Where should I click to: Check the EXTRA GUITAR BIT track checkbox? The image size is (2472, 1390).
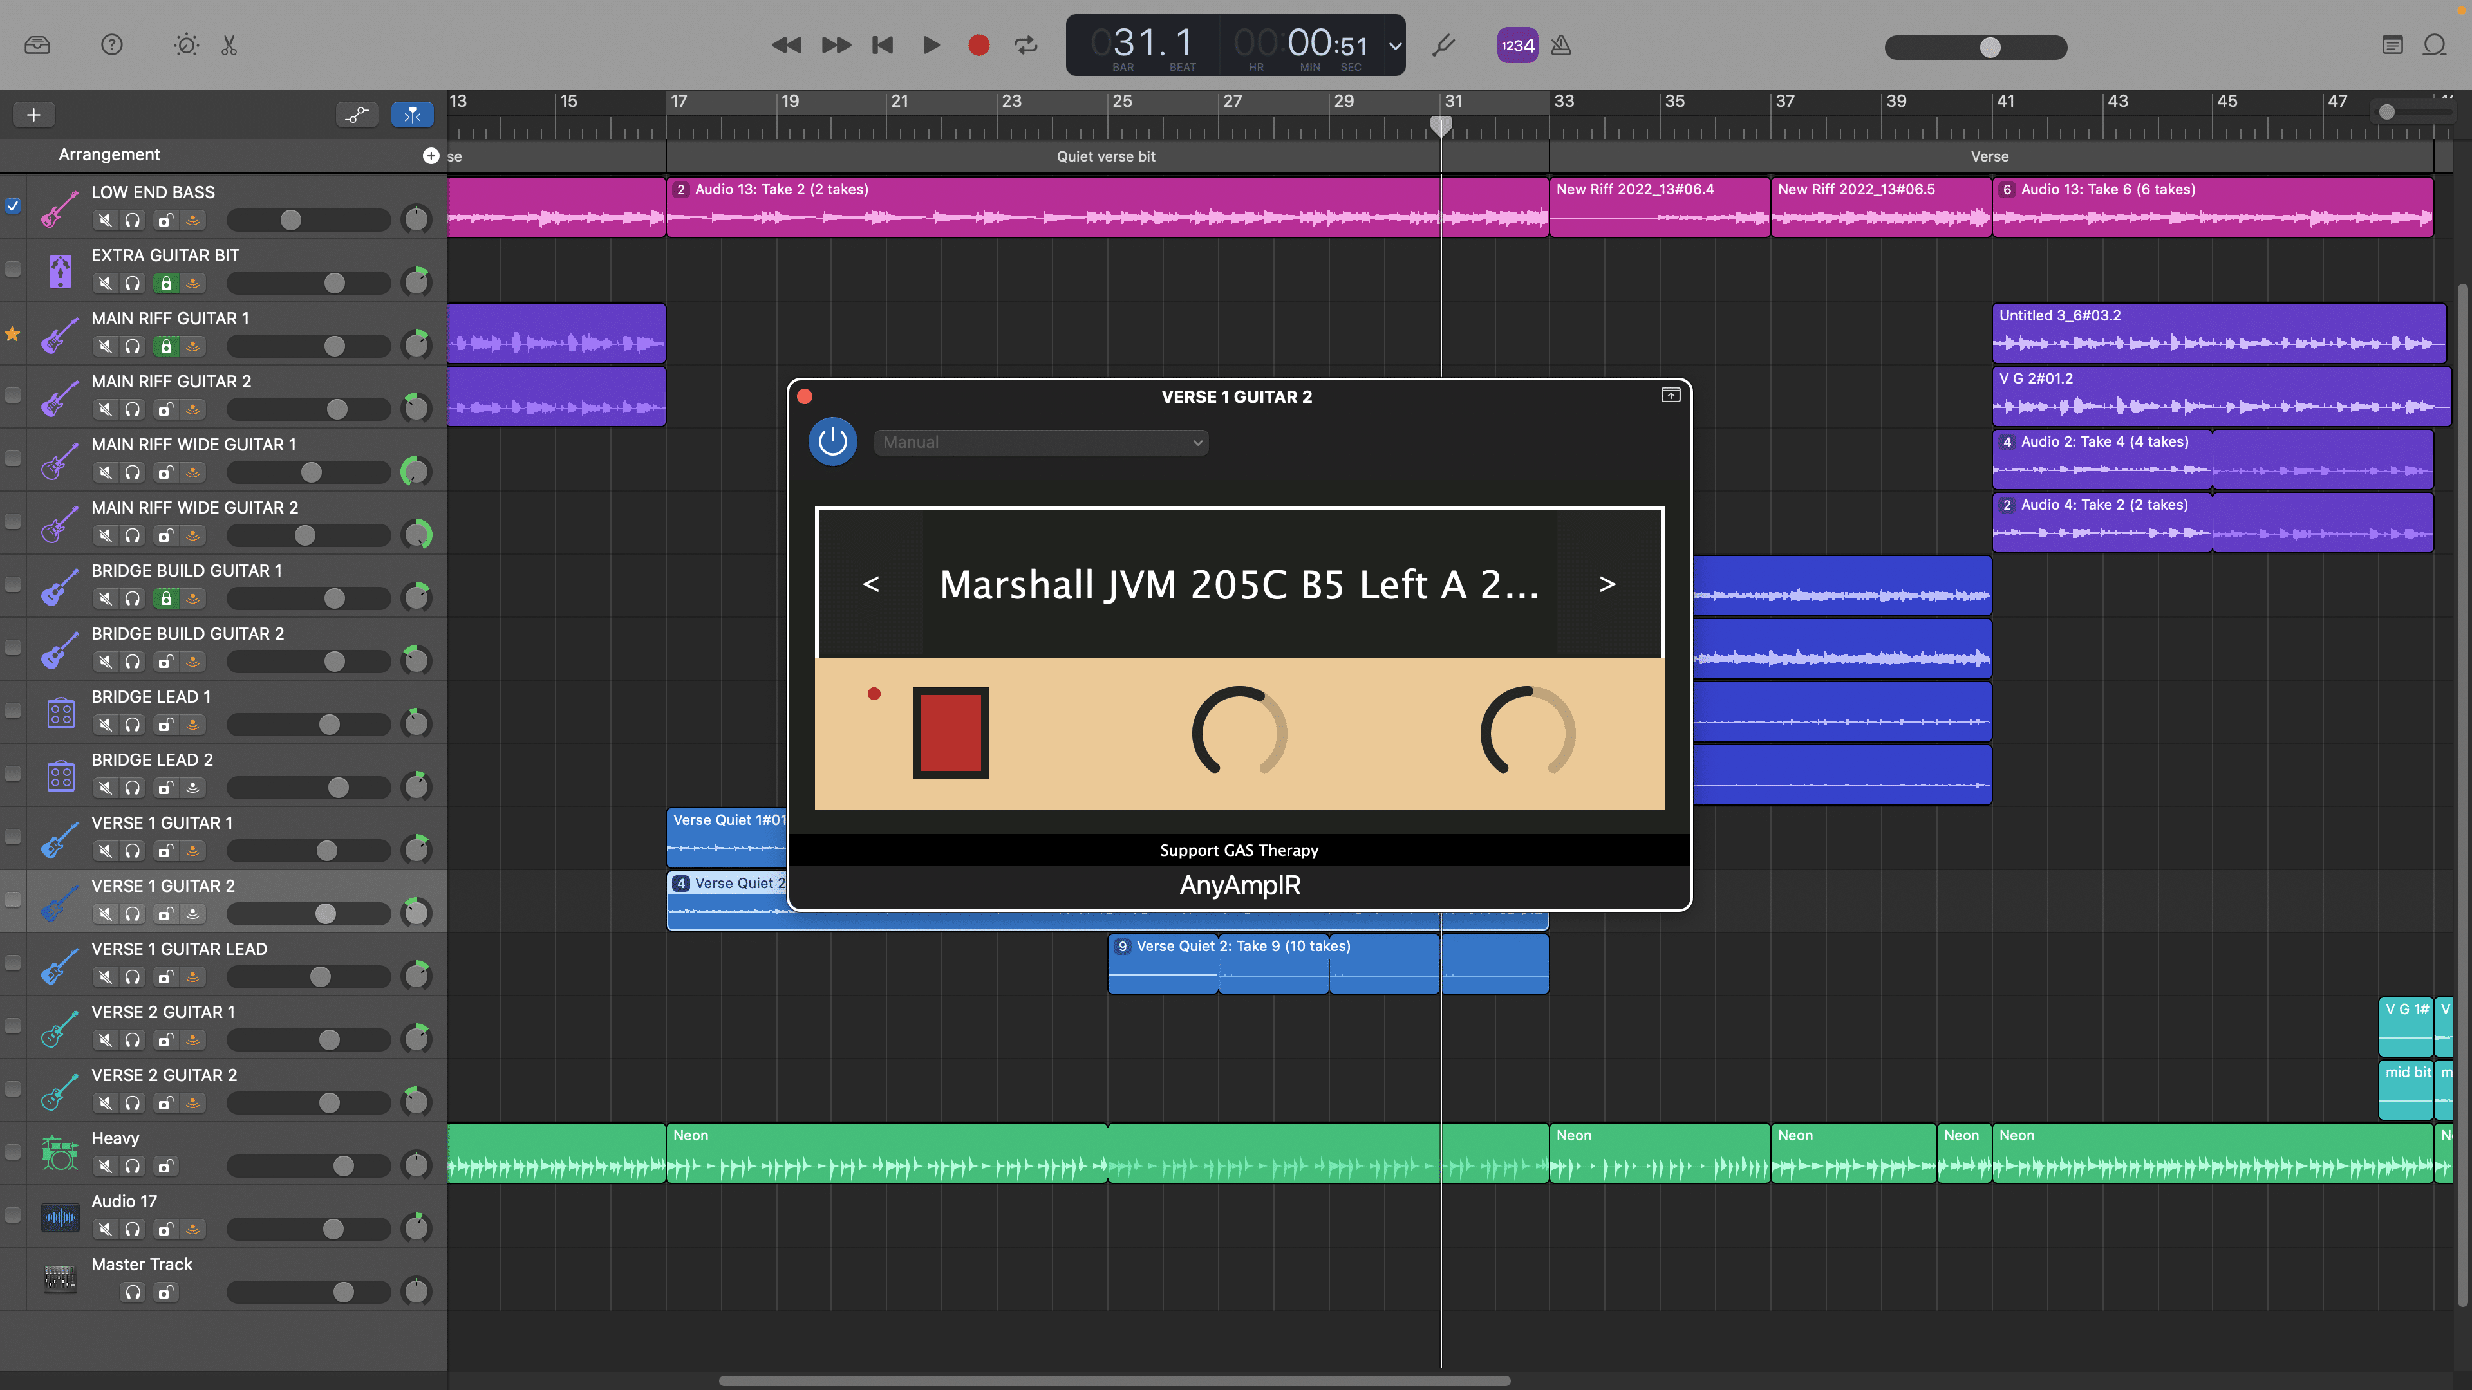tap(12, 268)
